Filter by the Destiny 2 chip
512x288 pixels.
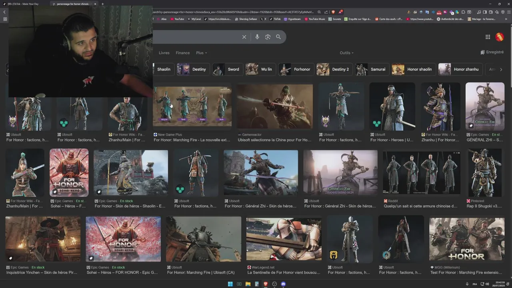[334, 69]
